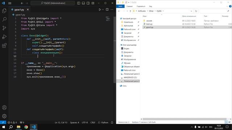
Task: Open the Поделиться ribbon tab
Action: pyautogui.click(x=141, y=6)
